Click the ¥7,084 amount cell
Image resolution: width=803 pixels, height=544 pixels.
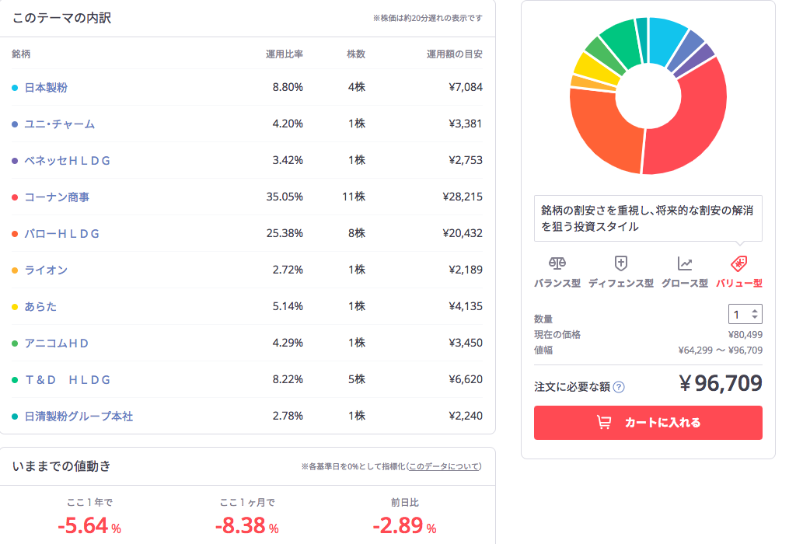(466, 88)
